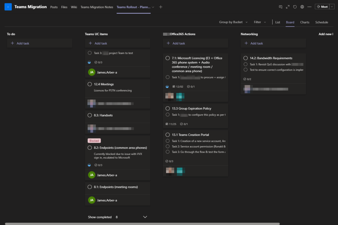
Task: Click Networking bucket title
Action: (249, 34)
